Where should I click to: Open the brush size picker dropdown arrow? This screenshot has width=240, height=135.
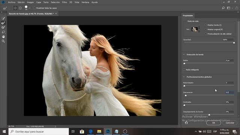click(x=30, y=8)
